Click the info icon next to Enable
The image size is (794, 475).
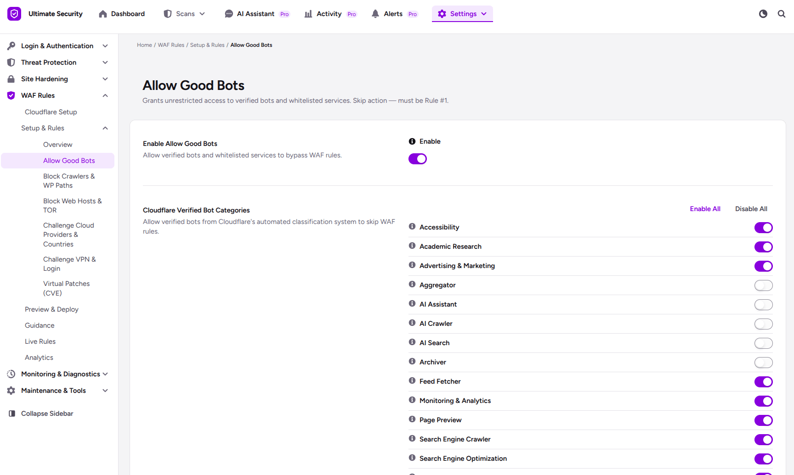[412, 141]
